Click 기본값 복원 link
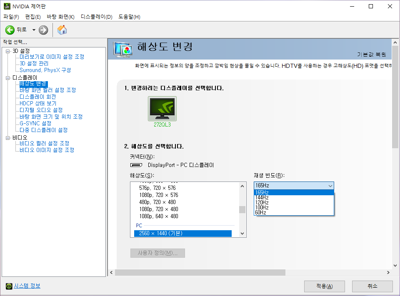Image resolution: width=400 pixels, height=296 pixels. pos(371,54)
